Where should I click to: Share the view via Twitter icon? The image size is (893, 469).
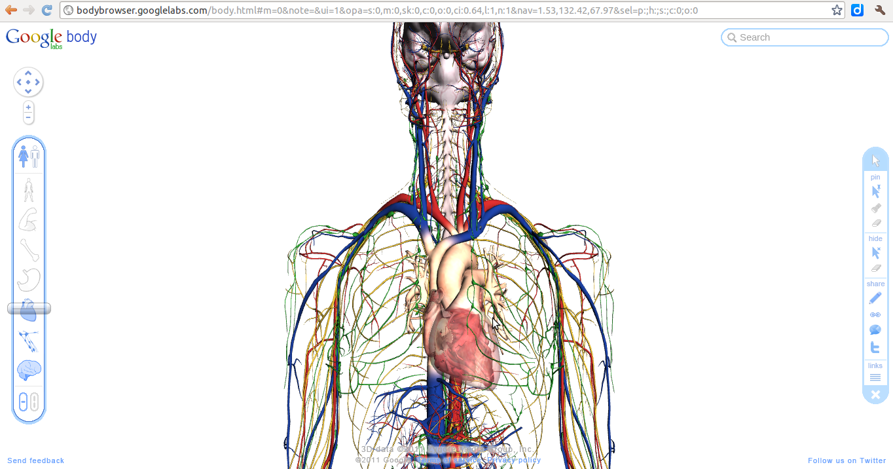[875, 348]
